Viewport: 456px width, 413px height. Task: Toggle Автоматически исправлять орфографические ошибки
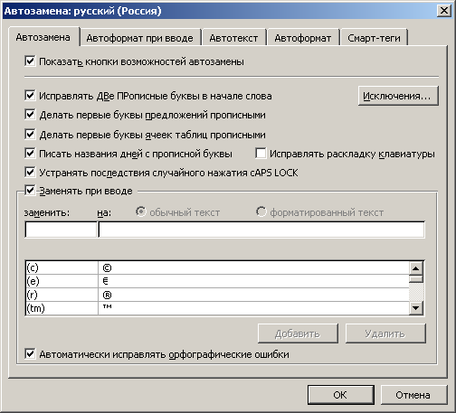click(x=30, y=354)
